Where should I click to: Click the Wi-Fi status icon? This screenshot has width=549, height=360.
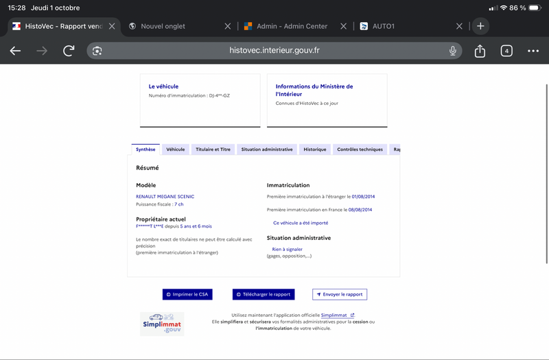[x=504, y=8]
